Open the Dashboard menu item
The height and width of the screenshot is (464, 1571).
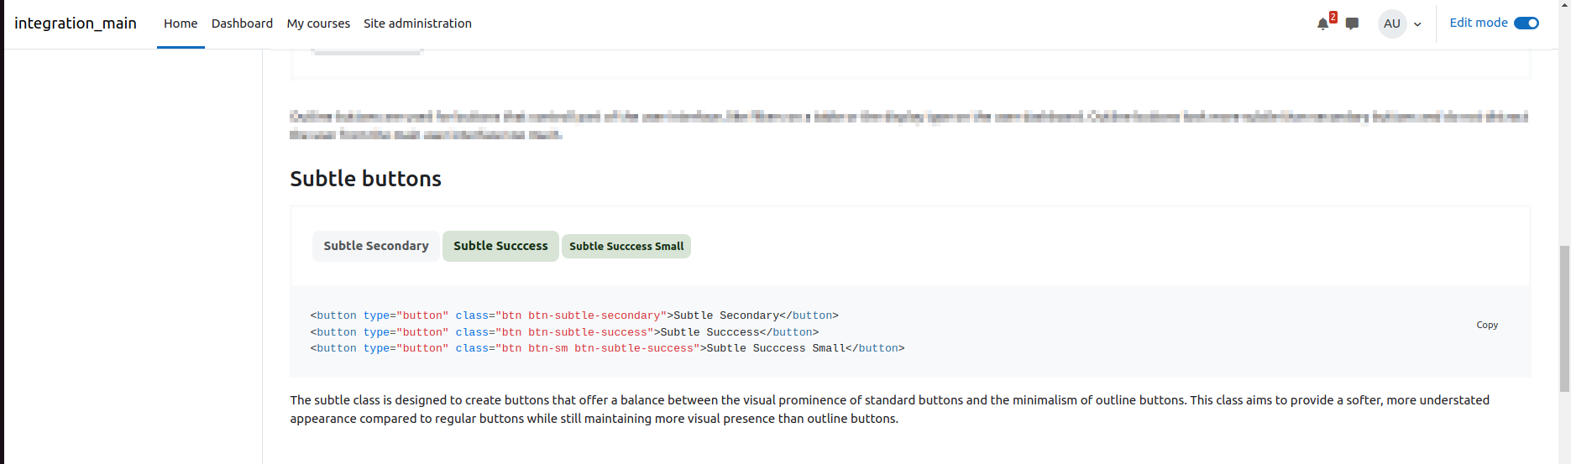(242, 23)
